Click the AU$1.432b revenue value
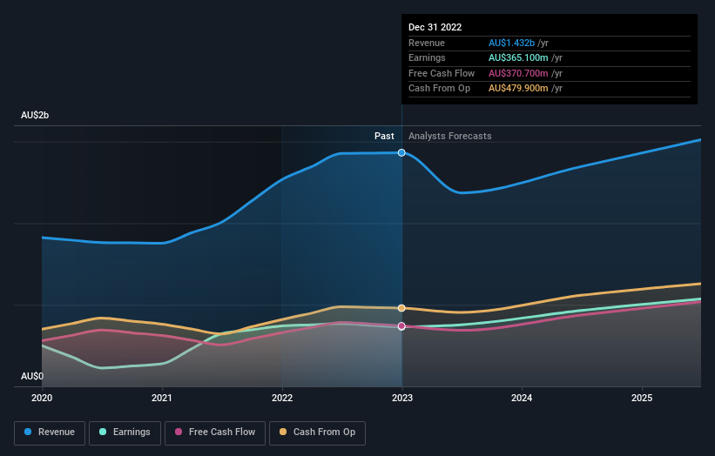Image resolution: width=715 pixels, height=456 pixels. pos(511,43)
